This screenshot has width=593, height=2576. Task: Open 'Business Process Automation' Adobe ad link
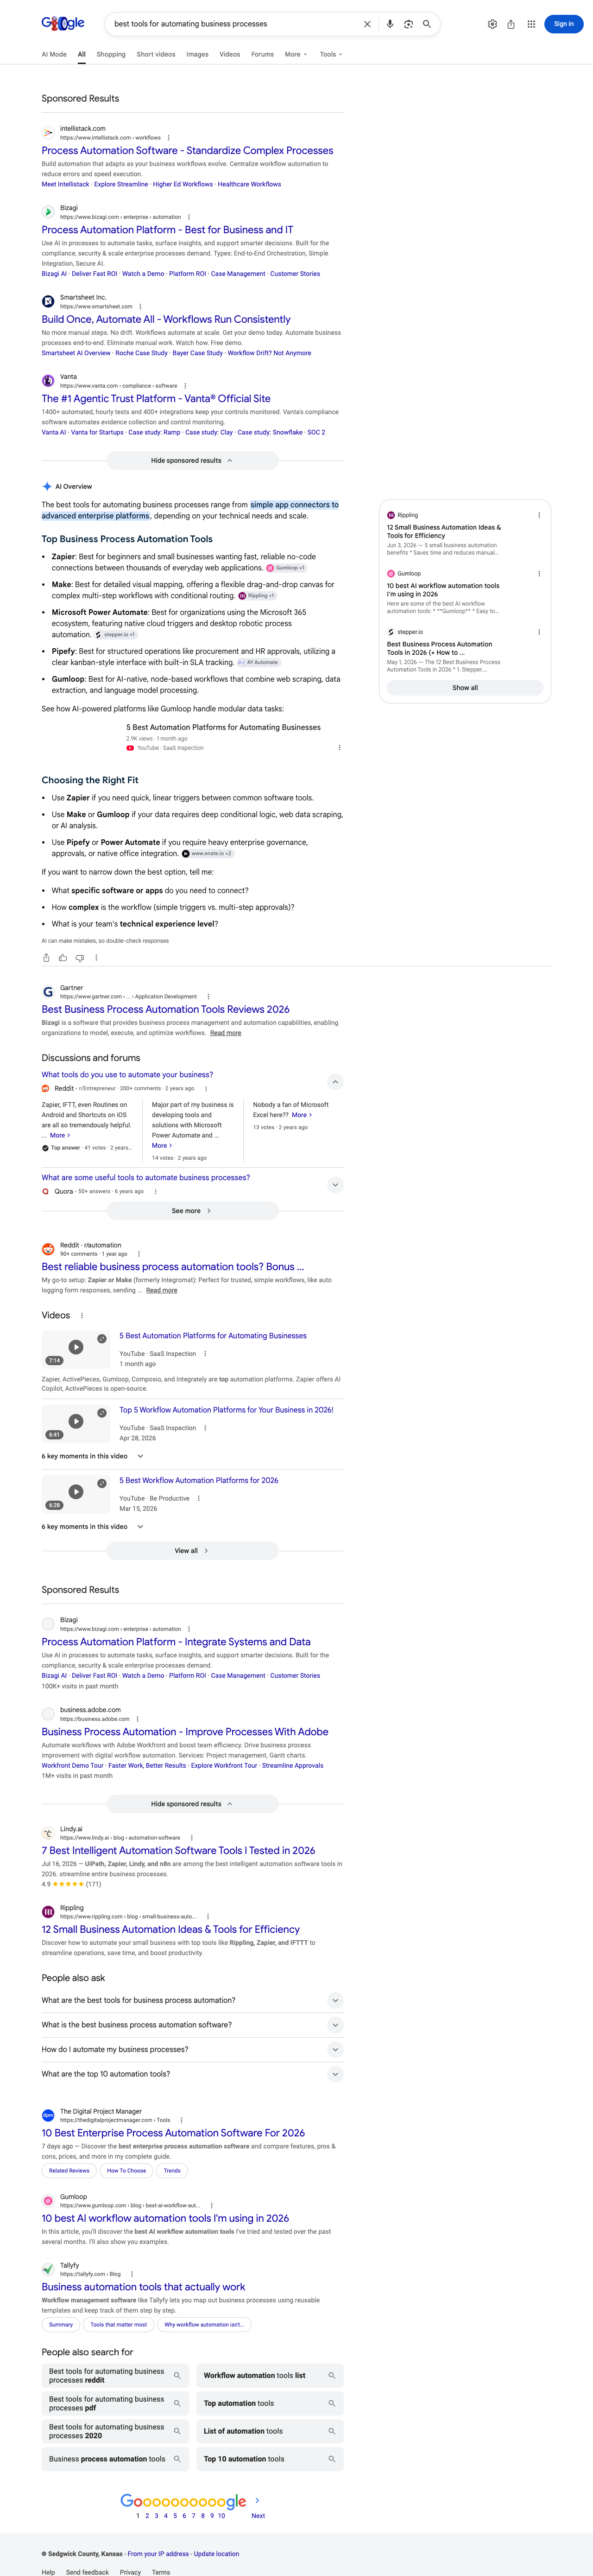[185, 1732]
